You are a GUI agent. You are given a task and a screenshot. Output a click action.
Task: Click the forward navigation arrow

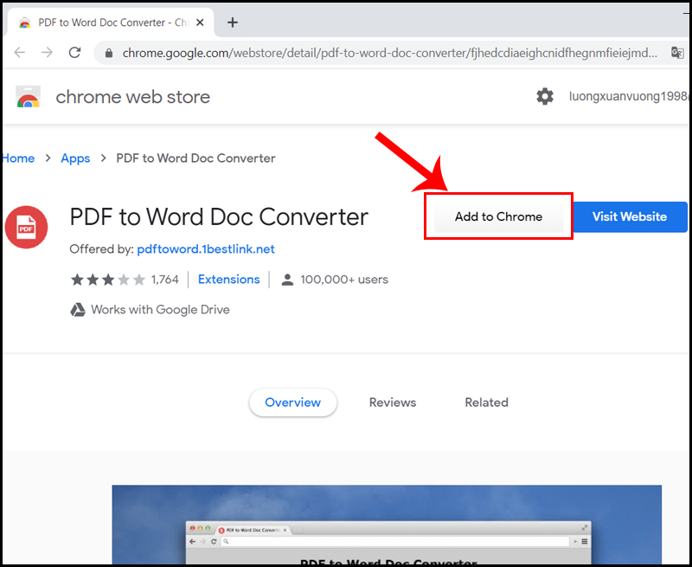[48, 53]
